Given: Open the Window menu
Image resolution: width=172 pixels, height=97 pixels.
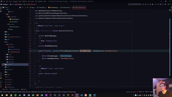Looking at the screenshot, I should tap(40, 1).
